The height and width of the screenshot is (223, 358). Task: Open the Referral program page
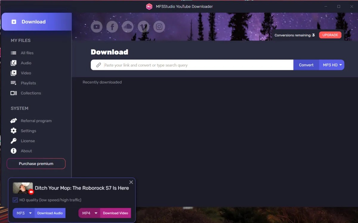(x=36, y=121)
